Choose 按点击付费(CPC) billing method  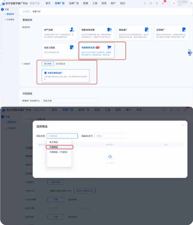point(84,191)
